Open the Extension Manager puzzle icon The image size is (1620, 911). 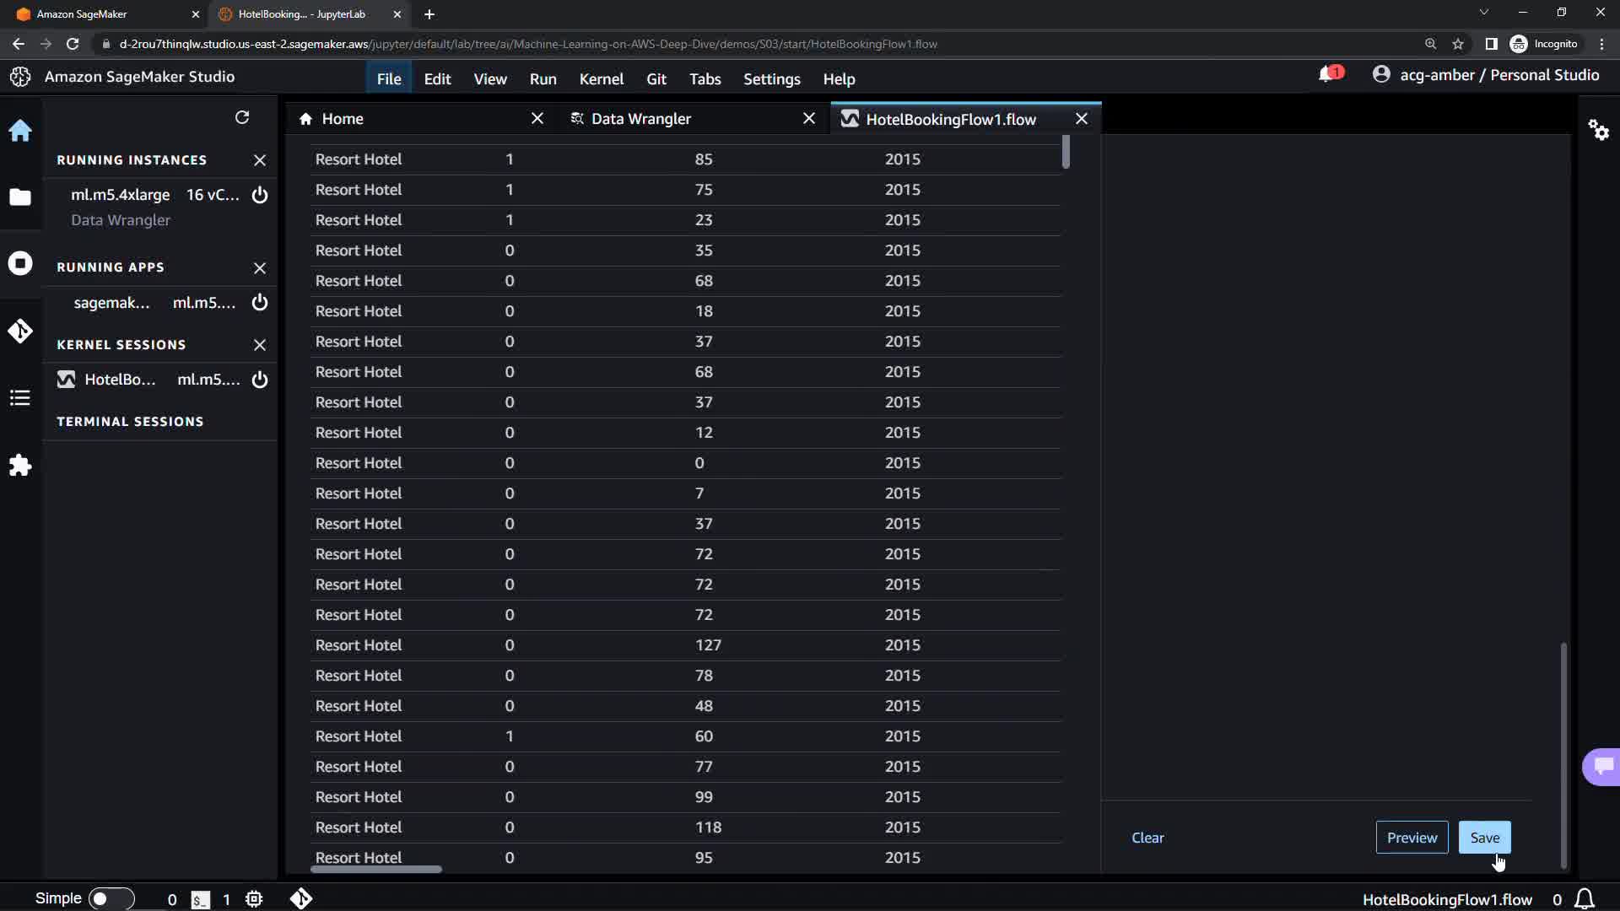(20, 466)
